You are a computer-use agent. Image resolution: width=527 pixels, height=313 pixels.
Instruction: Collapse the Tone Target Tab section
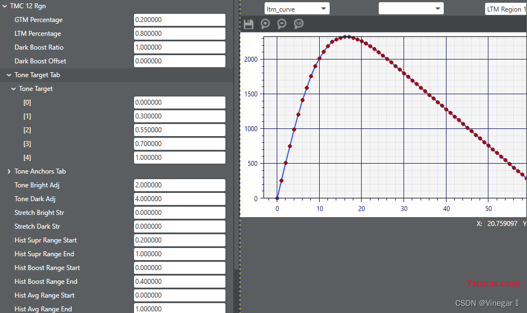tap(9, 75)
